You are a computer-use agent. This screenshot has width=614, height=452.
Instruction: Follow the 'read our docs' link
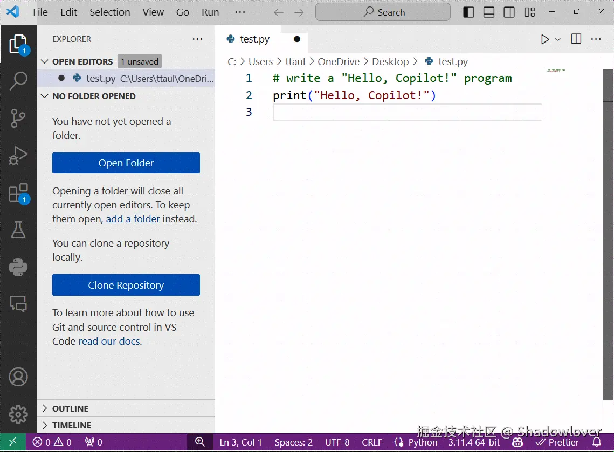(x=109, y=341)
